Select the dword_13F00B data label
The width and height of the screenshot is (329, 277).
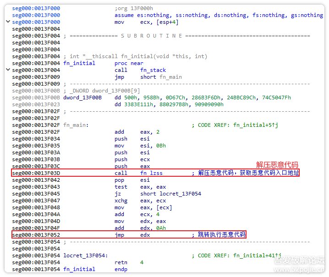[82, 98]
